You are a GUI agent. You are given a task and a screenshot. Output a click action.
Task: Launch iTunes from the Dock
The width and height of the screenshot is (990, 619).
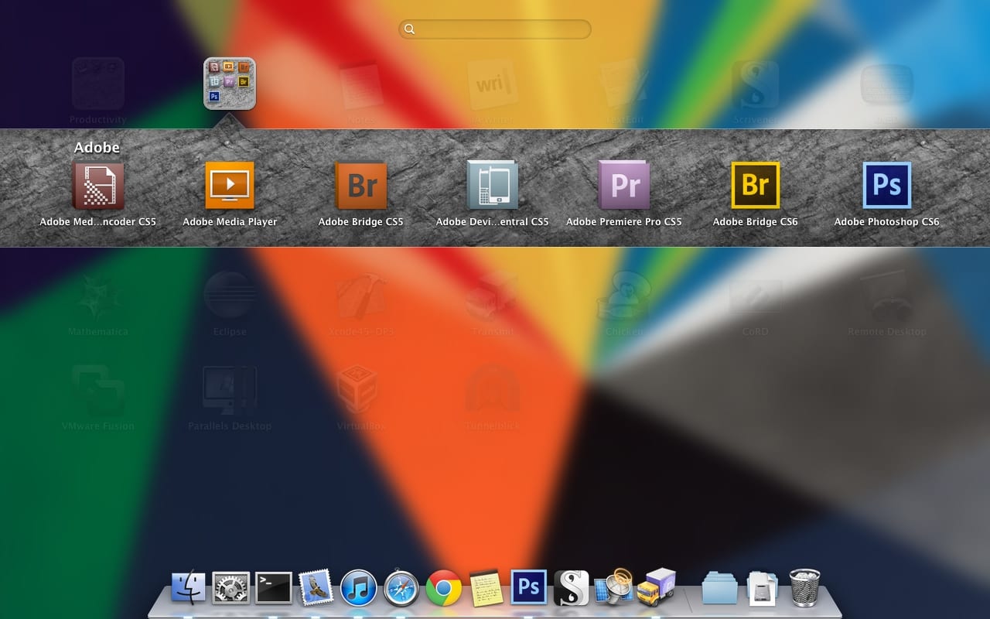[x=358, y=589]
